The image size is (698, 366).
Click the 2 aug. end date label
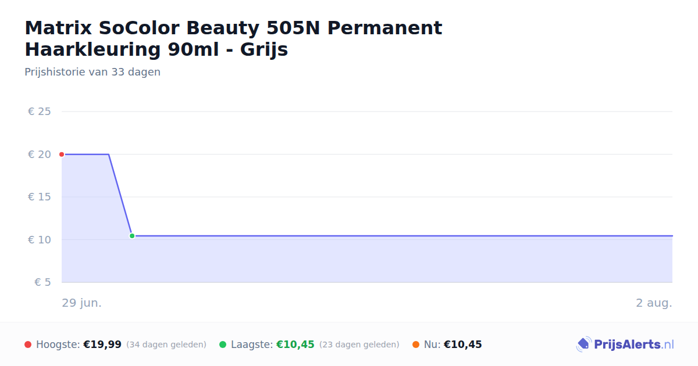tap(654, 303)
